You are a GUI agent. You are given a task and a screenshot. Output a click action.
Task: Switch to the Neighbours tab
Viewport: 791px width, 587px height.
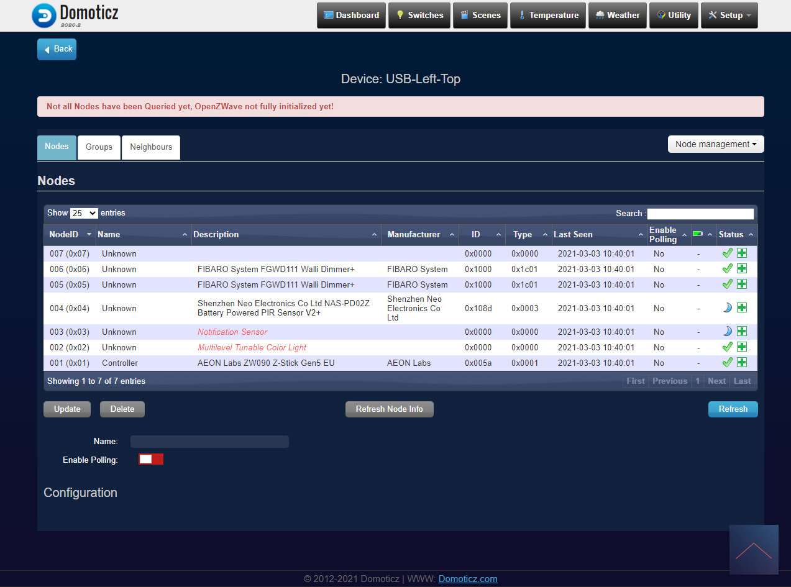click(151, 147)
